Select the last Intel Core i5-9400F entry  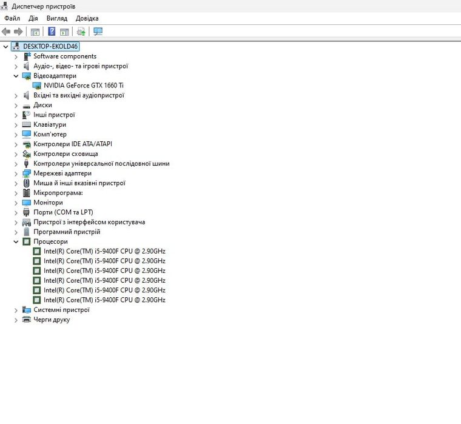pos(104,300)
